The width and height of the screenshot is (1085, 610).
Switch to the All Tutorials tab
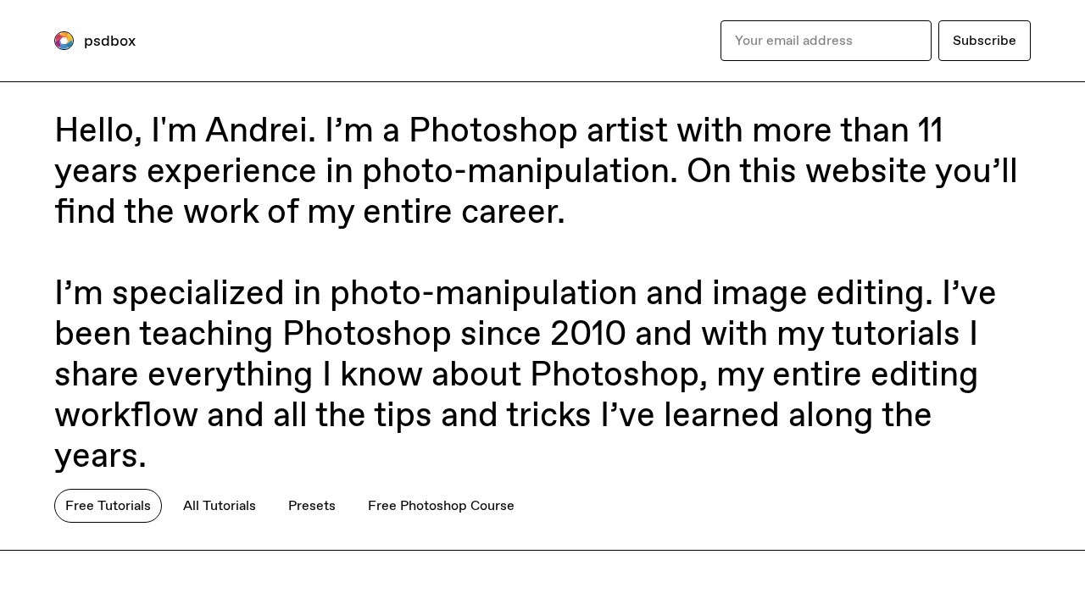click(220, 506)
